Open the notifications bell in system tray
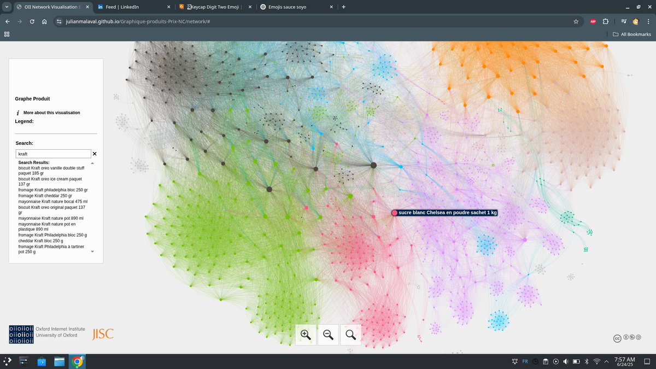The height and width of the screenshot is (369, 656). (515, 361)
